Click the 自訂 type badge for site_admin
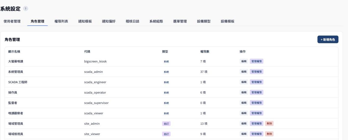 pyautogui.click(x=166, y=124)
